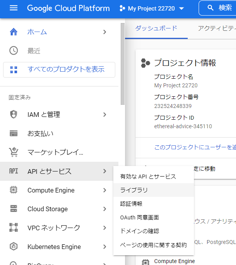Expand the IAM と管理 chevron

pyautogui.click(x=105, y=115)
